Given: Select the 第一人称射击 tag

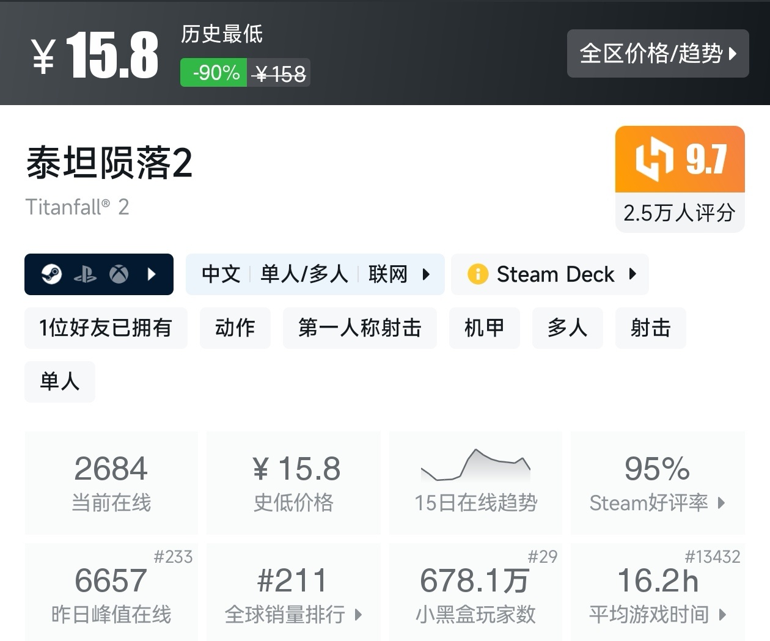Looking at the screenshot, I should click(359, 328).
